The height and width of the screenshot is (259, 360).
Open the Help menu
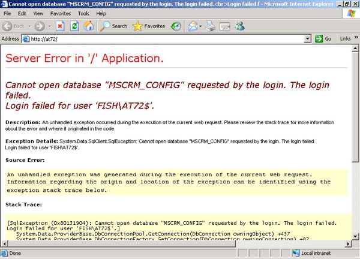101,14
